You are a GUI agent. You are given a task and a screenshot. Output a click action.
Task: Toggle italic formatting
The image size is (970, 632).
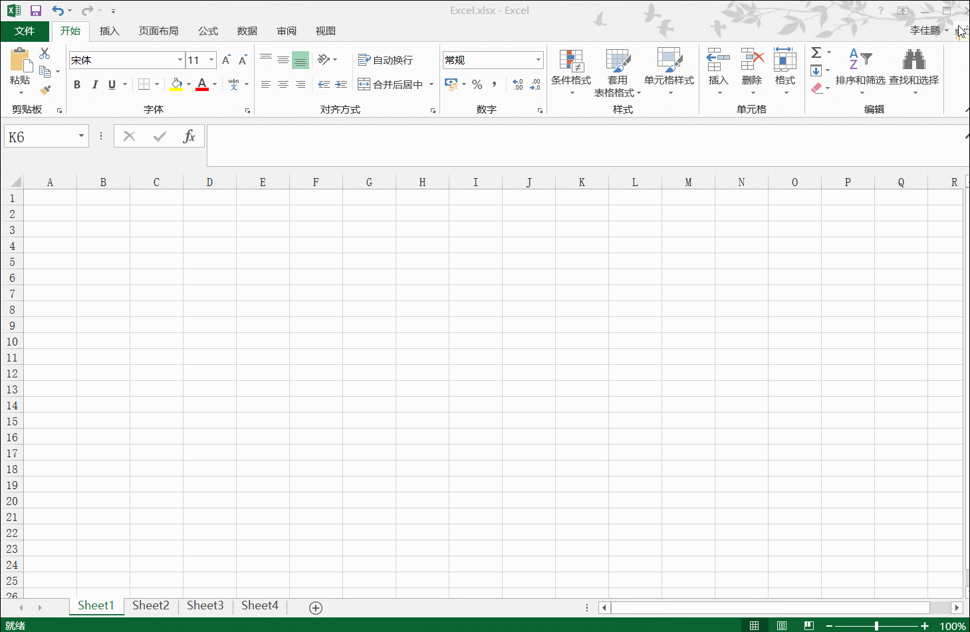coord(94,84)
